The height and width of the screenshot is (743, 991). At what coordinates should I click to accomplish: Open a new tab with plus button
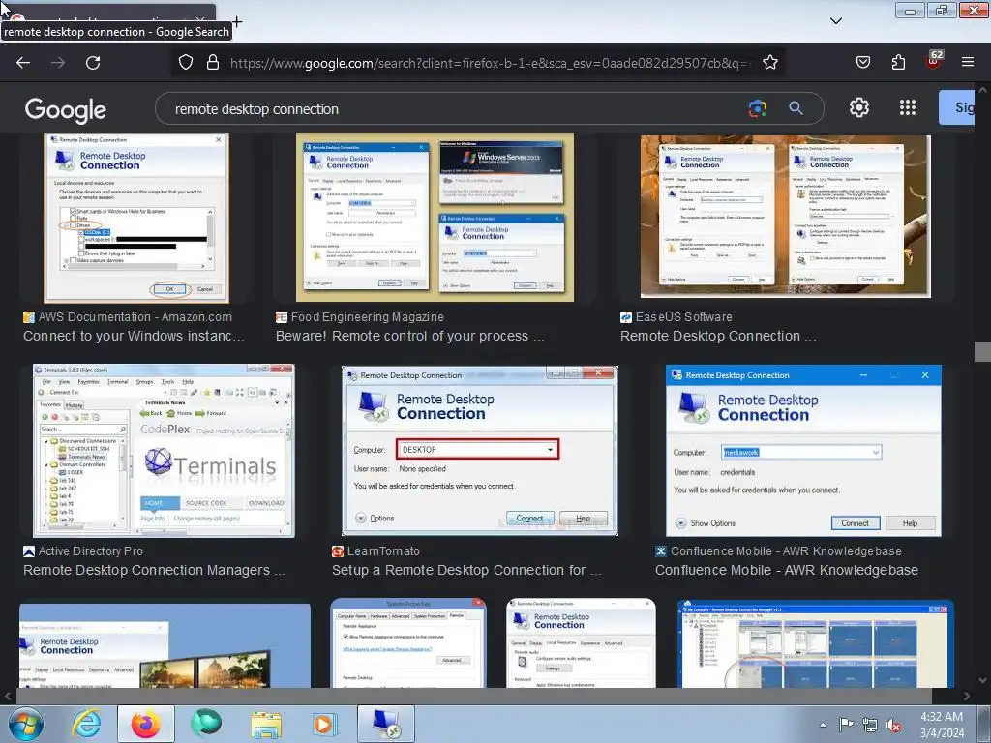coord(237,22)
